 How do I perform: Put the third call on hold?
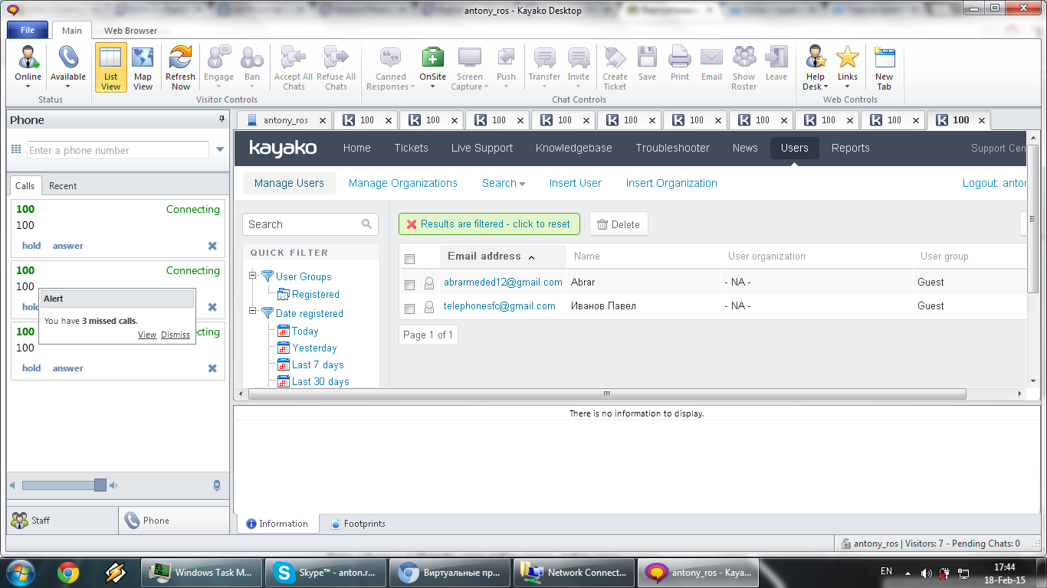pos(31,368)
